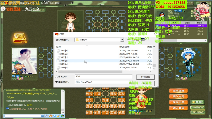212x119 pixels.
Task: Click the file icon of 320.jql
Action: [x=58, y=67]
